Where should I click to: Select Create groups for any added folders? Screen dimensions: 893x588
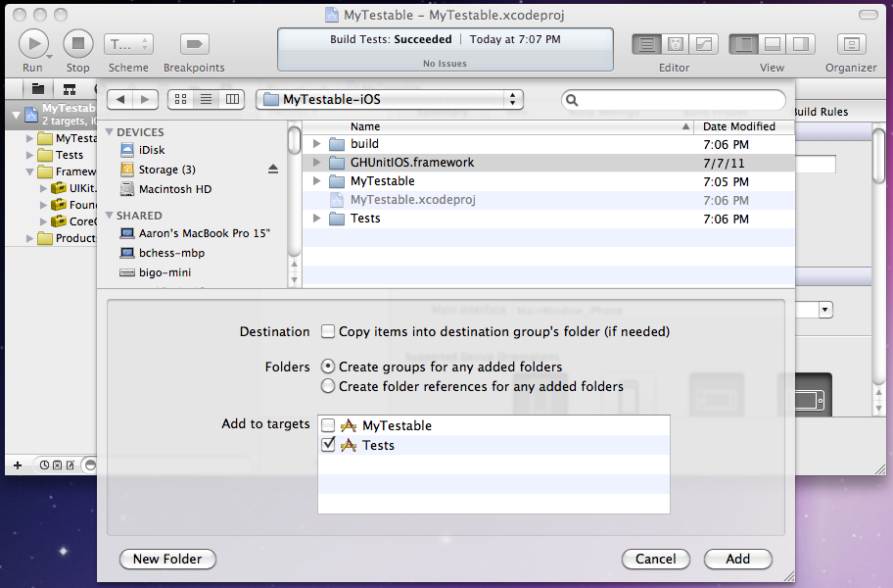(x=327, y=367)
